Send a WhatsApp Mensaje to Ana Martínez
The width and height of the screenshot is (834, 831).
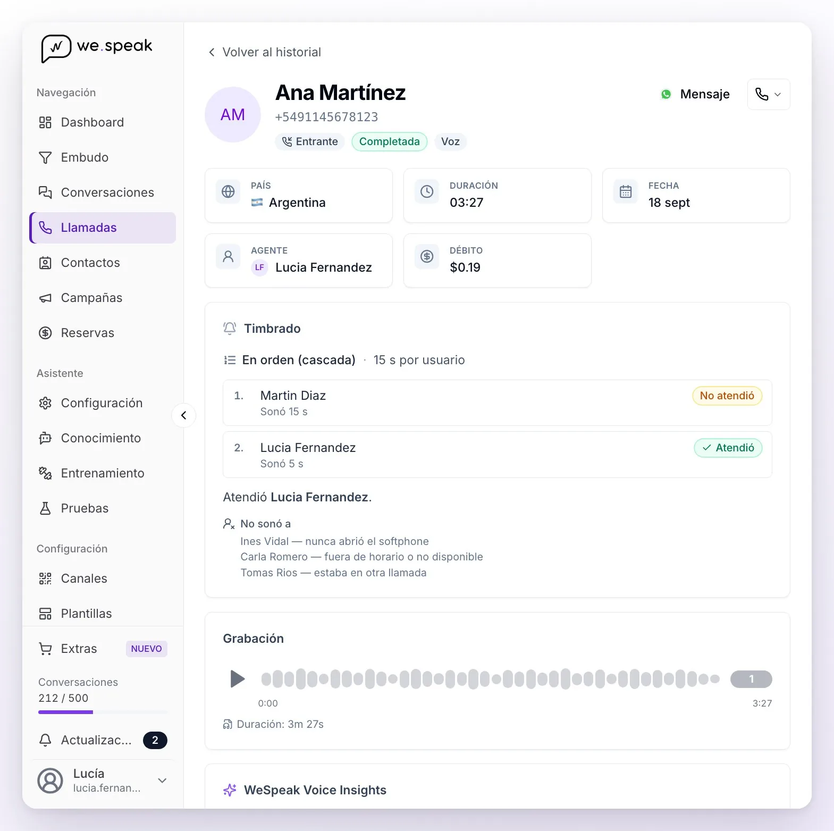695,94
